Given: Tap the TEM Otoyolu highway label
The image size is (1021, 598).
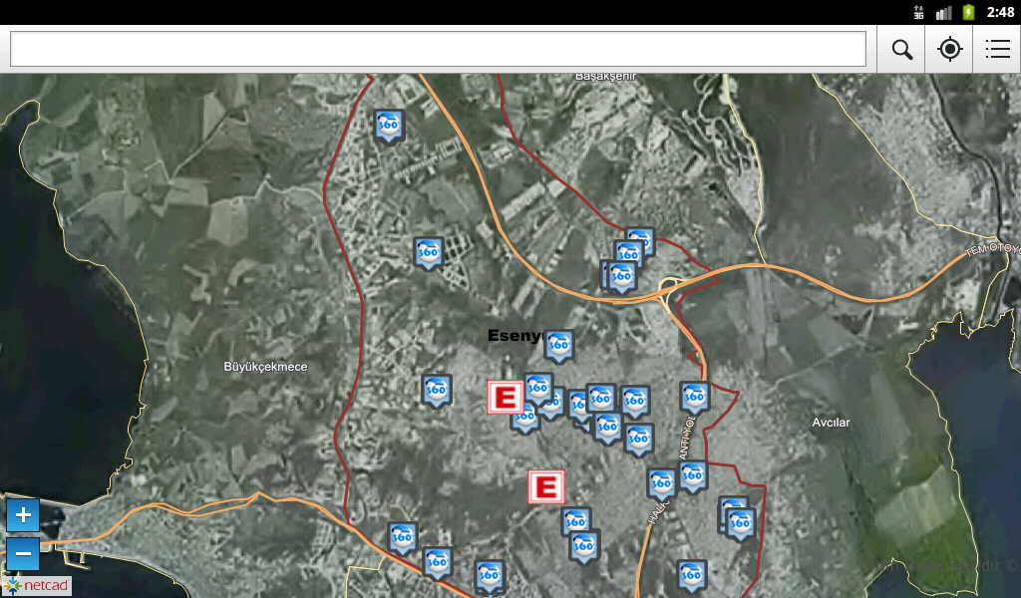Looking at the screenshot, I should [992, 249].
